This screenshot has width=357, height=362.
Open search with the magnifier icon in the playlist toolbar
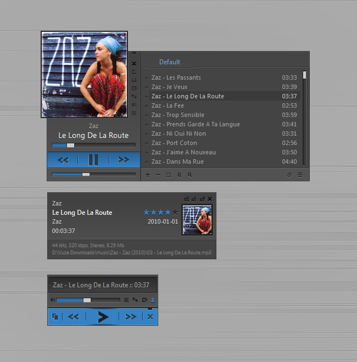pos(189,175)
